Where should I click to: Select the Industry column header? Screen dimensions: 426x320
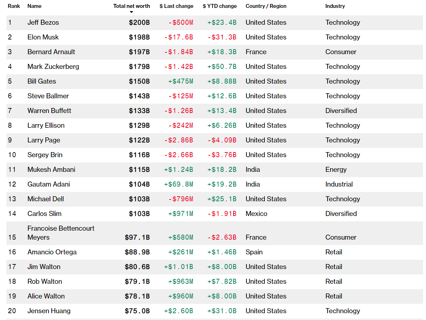pyautogui.click(x=335, y=6)
